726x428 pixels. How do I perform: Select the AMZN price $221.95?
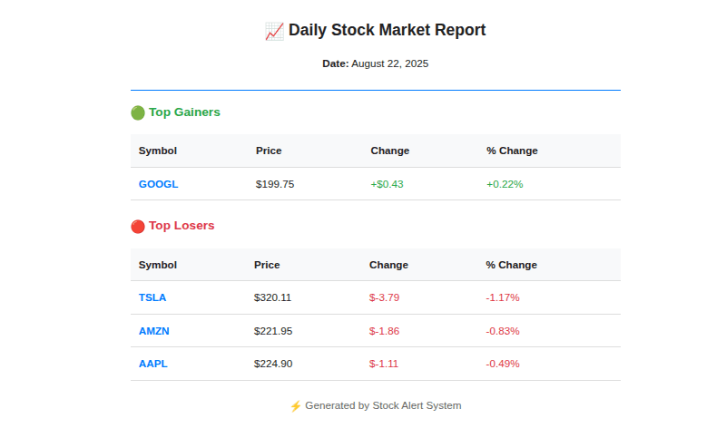click(273, 331)
